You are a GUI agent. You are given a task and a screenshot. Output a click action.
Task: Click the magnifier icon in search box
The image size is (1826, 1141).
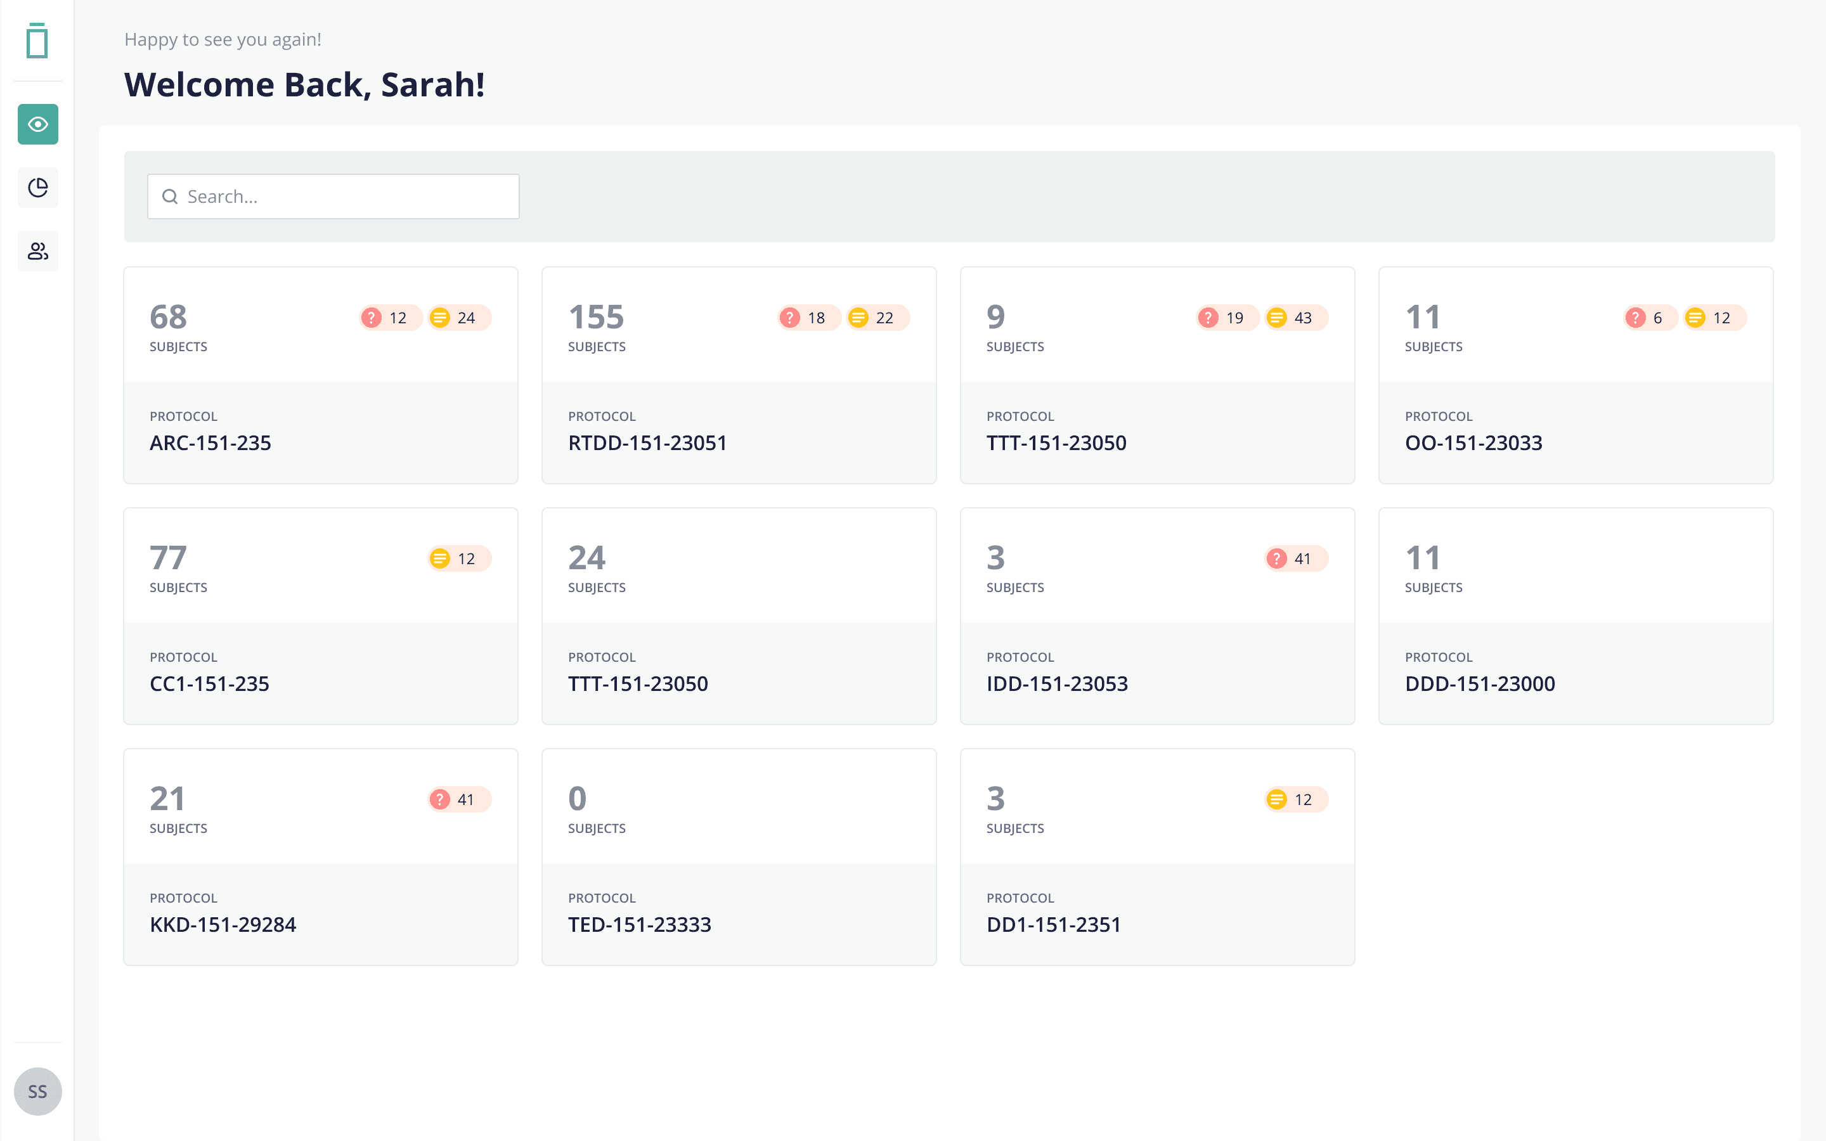tap(171, 197)
